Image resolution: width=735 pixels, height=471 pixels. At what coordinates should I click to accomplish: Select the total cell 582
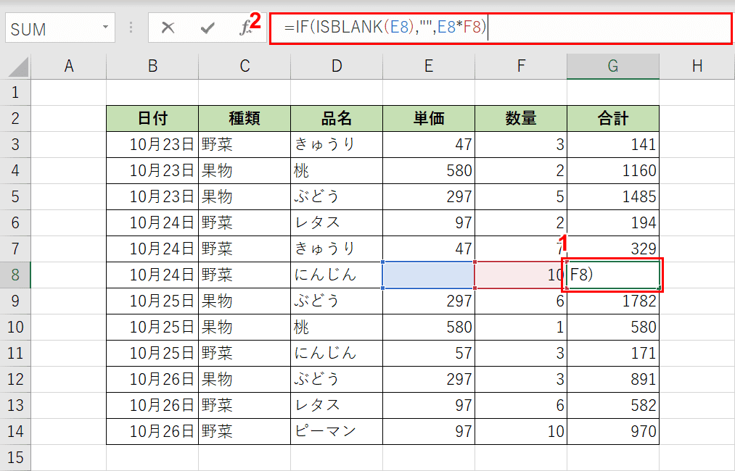pos(613,406)
